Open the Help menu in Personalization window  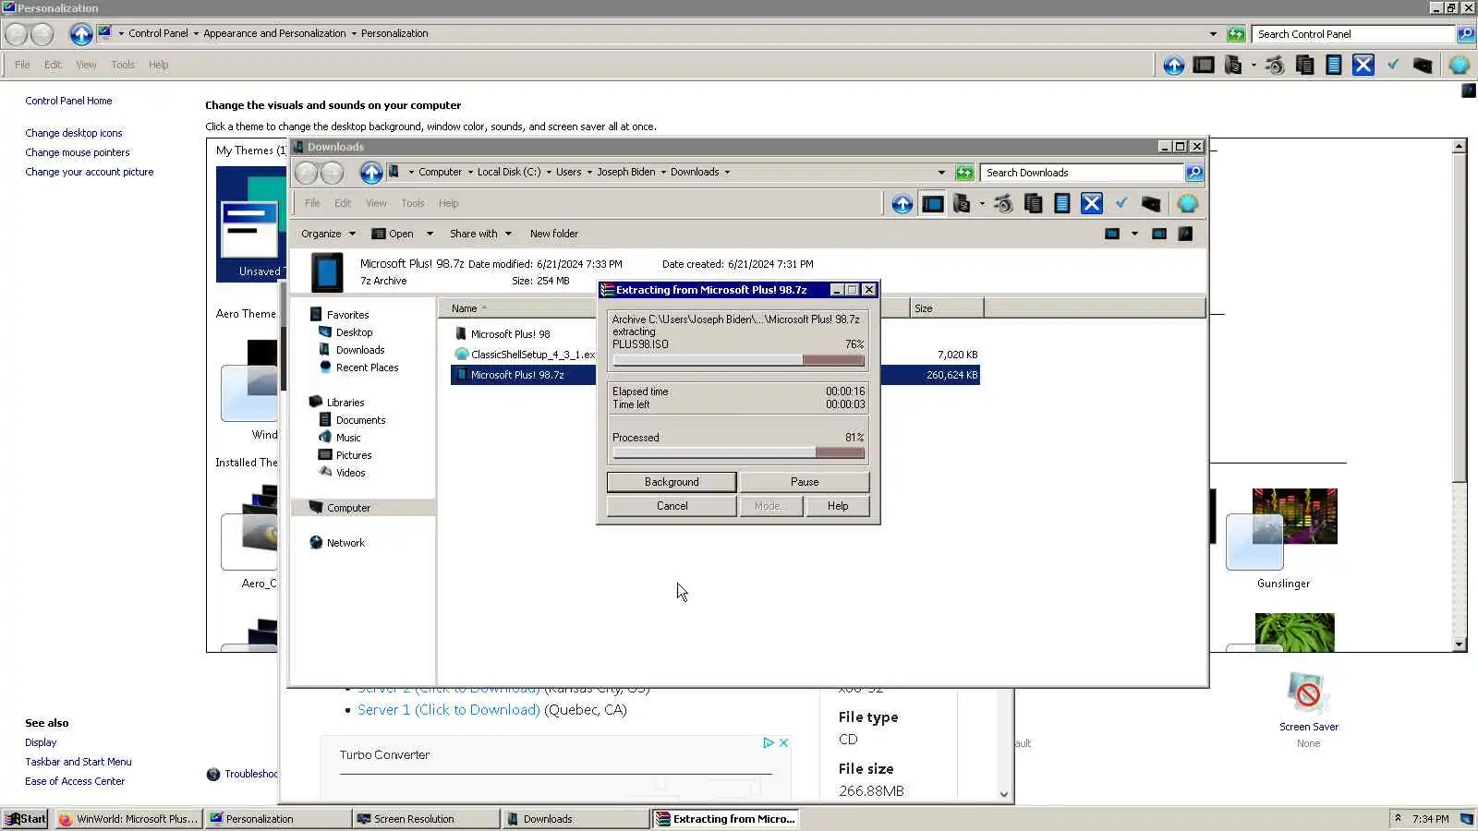click(x=158, y=66)
